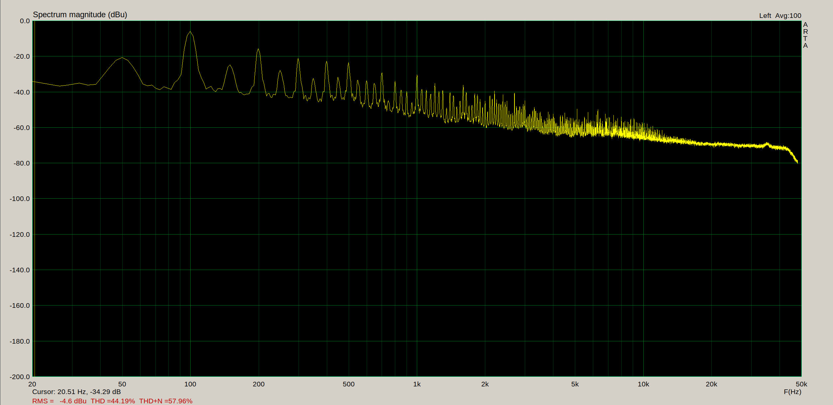The image size is (833, 405).
Task: Click the 50 Hz frequency axis label
Action: (122, 384)
